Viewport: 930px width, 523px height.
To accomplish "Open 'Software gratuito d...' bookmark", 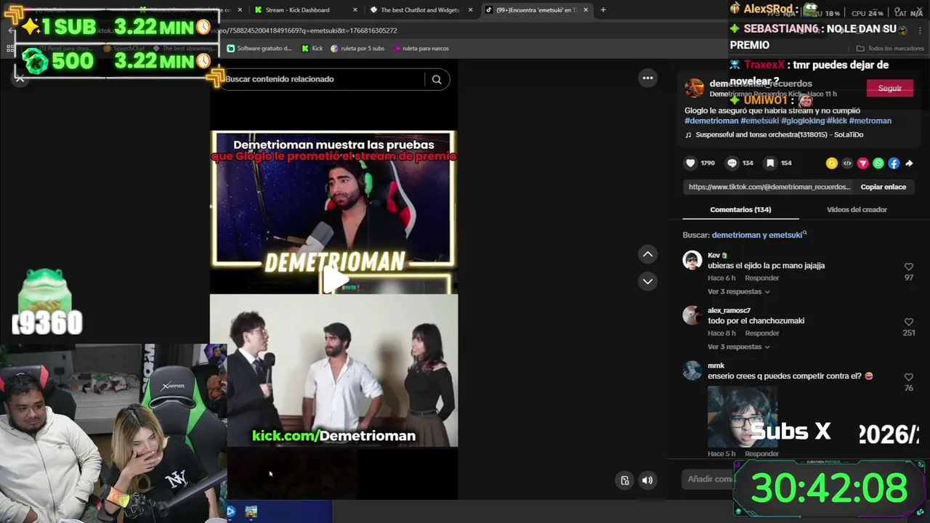I will pyautogui.click(x=259, y=49).
